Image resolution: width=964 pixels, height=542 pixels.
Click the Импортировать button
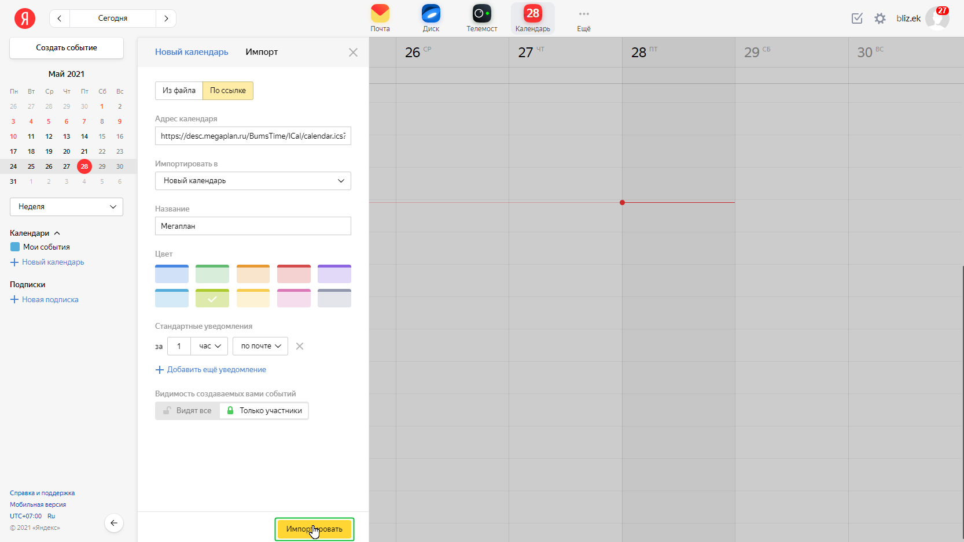(314, 529)
